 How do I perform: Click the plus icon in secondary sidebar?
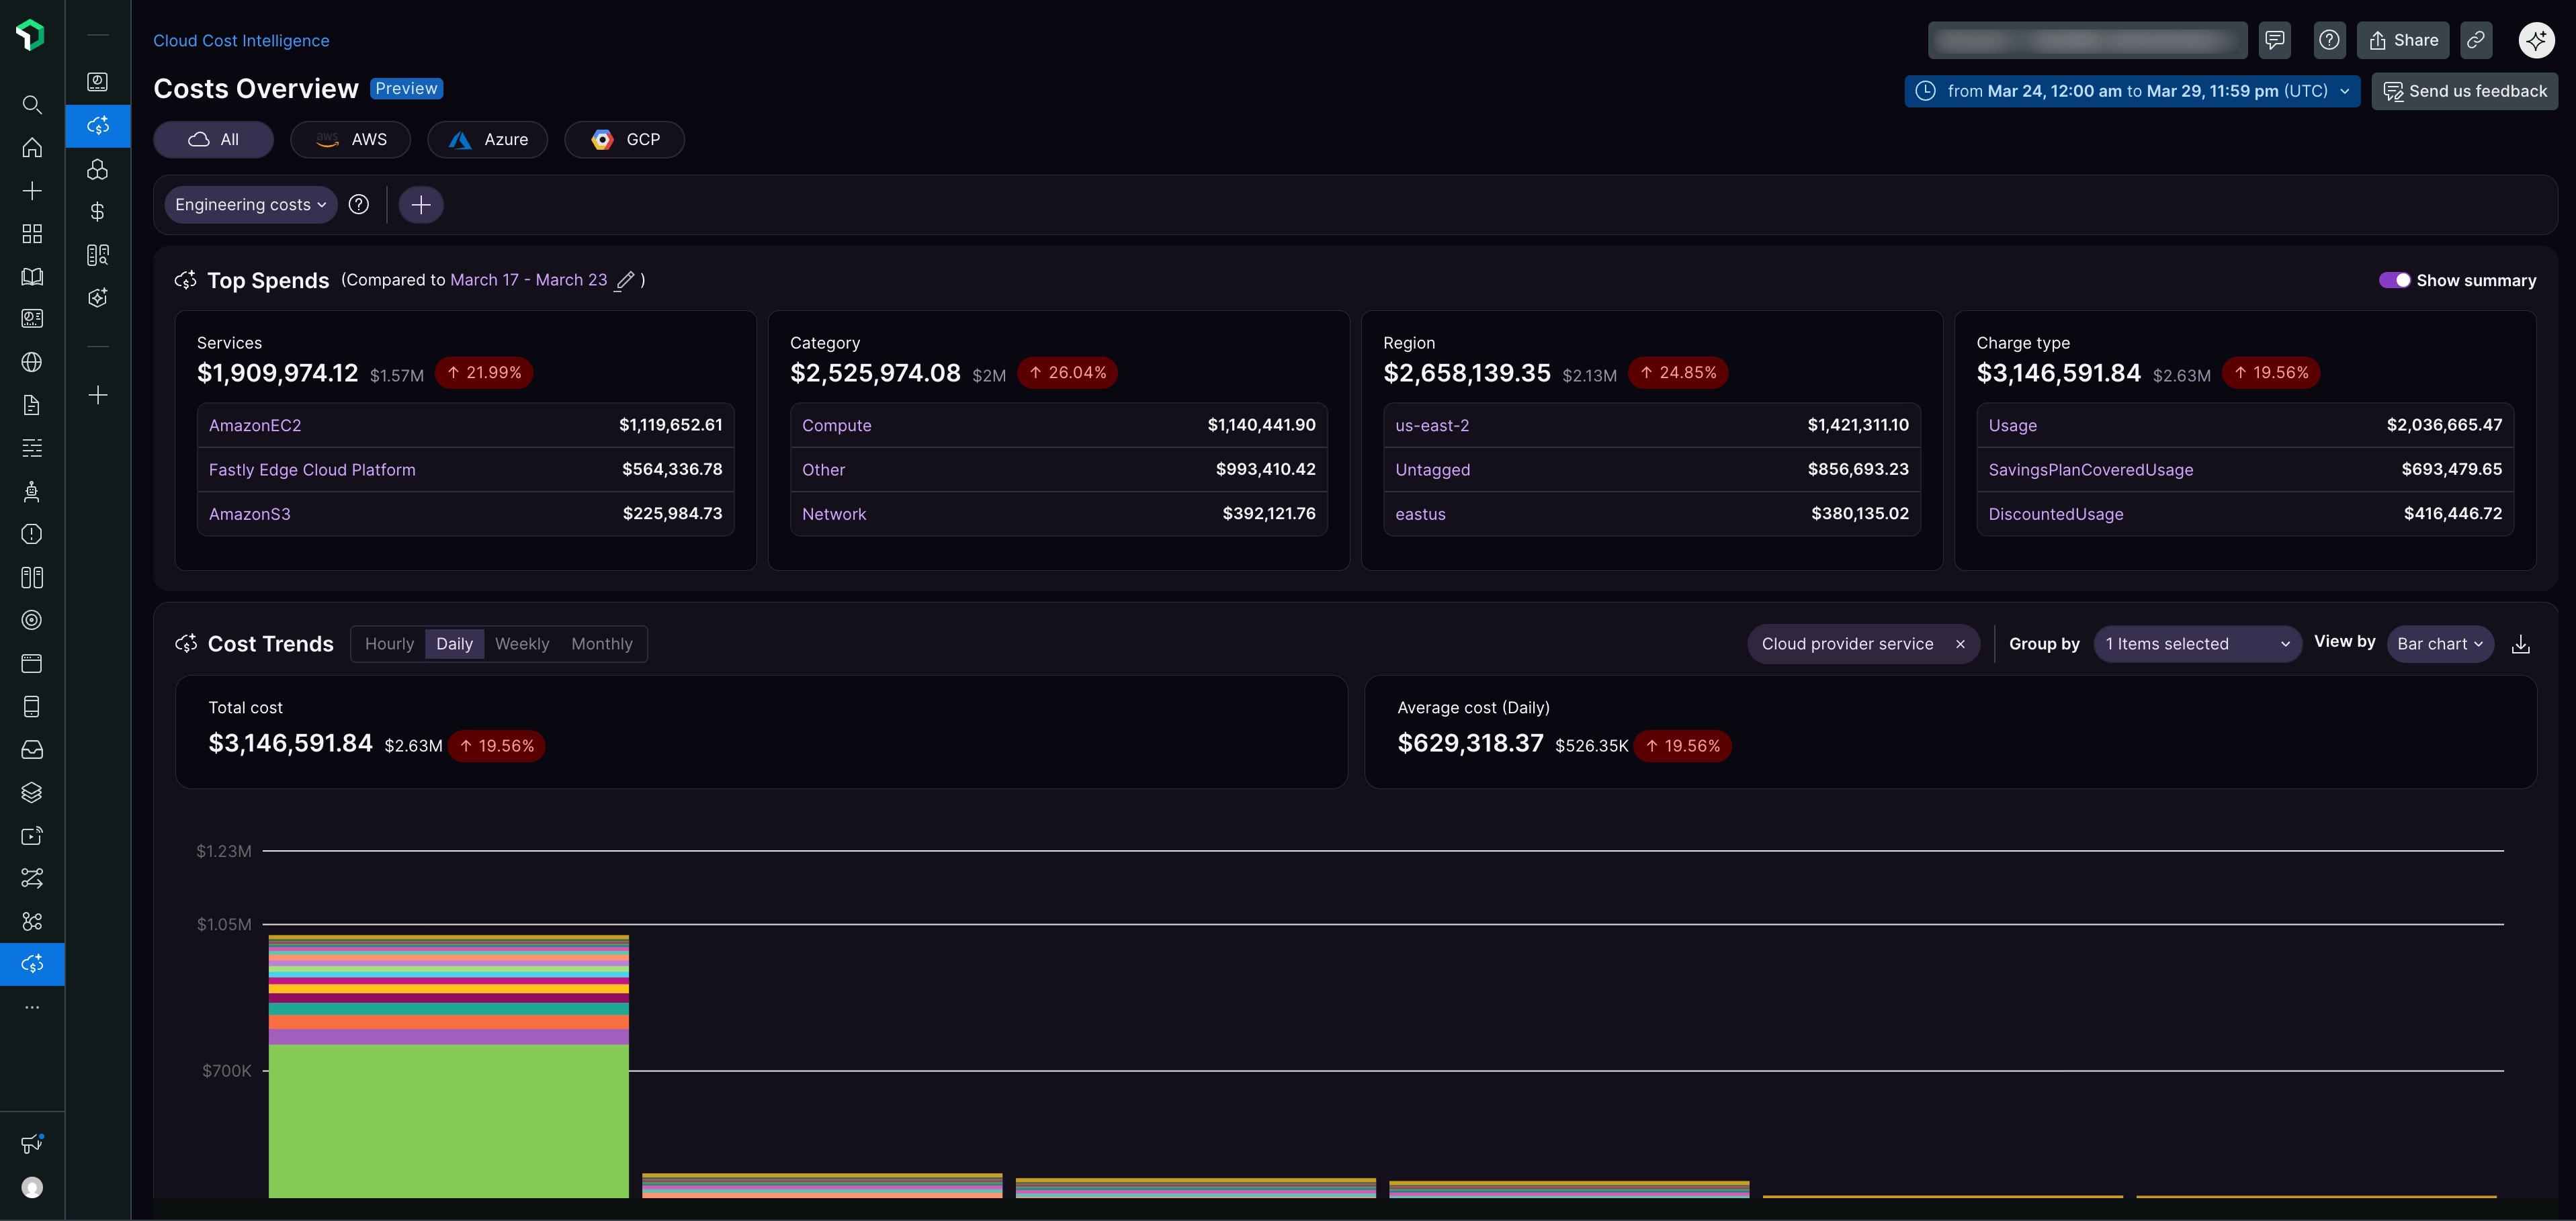pyautogui.click(x=98, y=395)
